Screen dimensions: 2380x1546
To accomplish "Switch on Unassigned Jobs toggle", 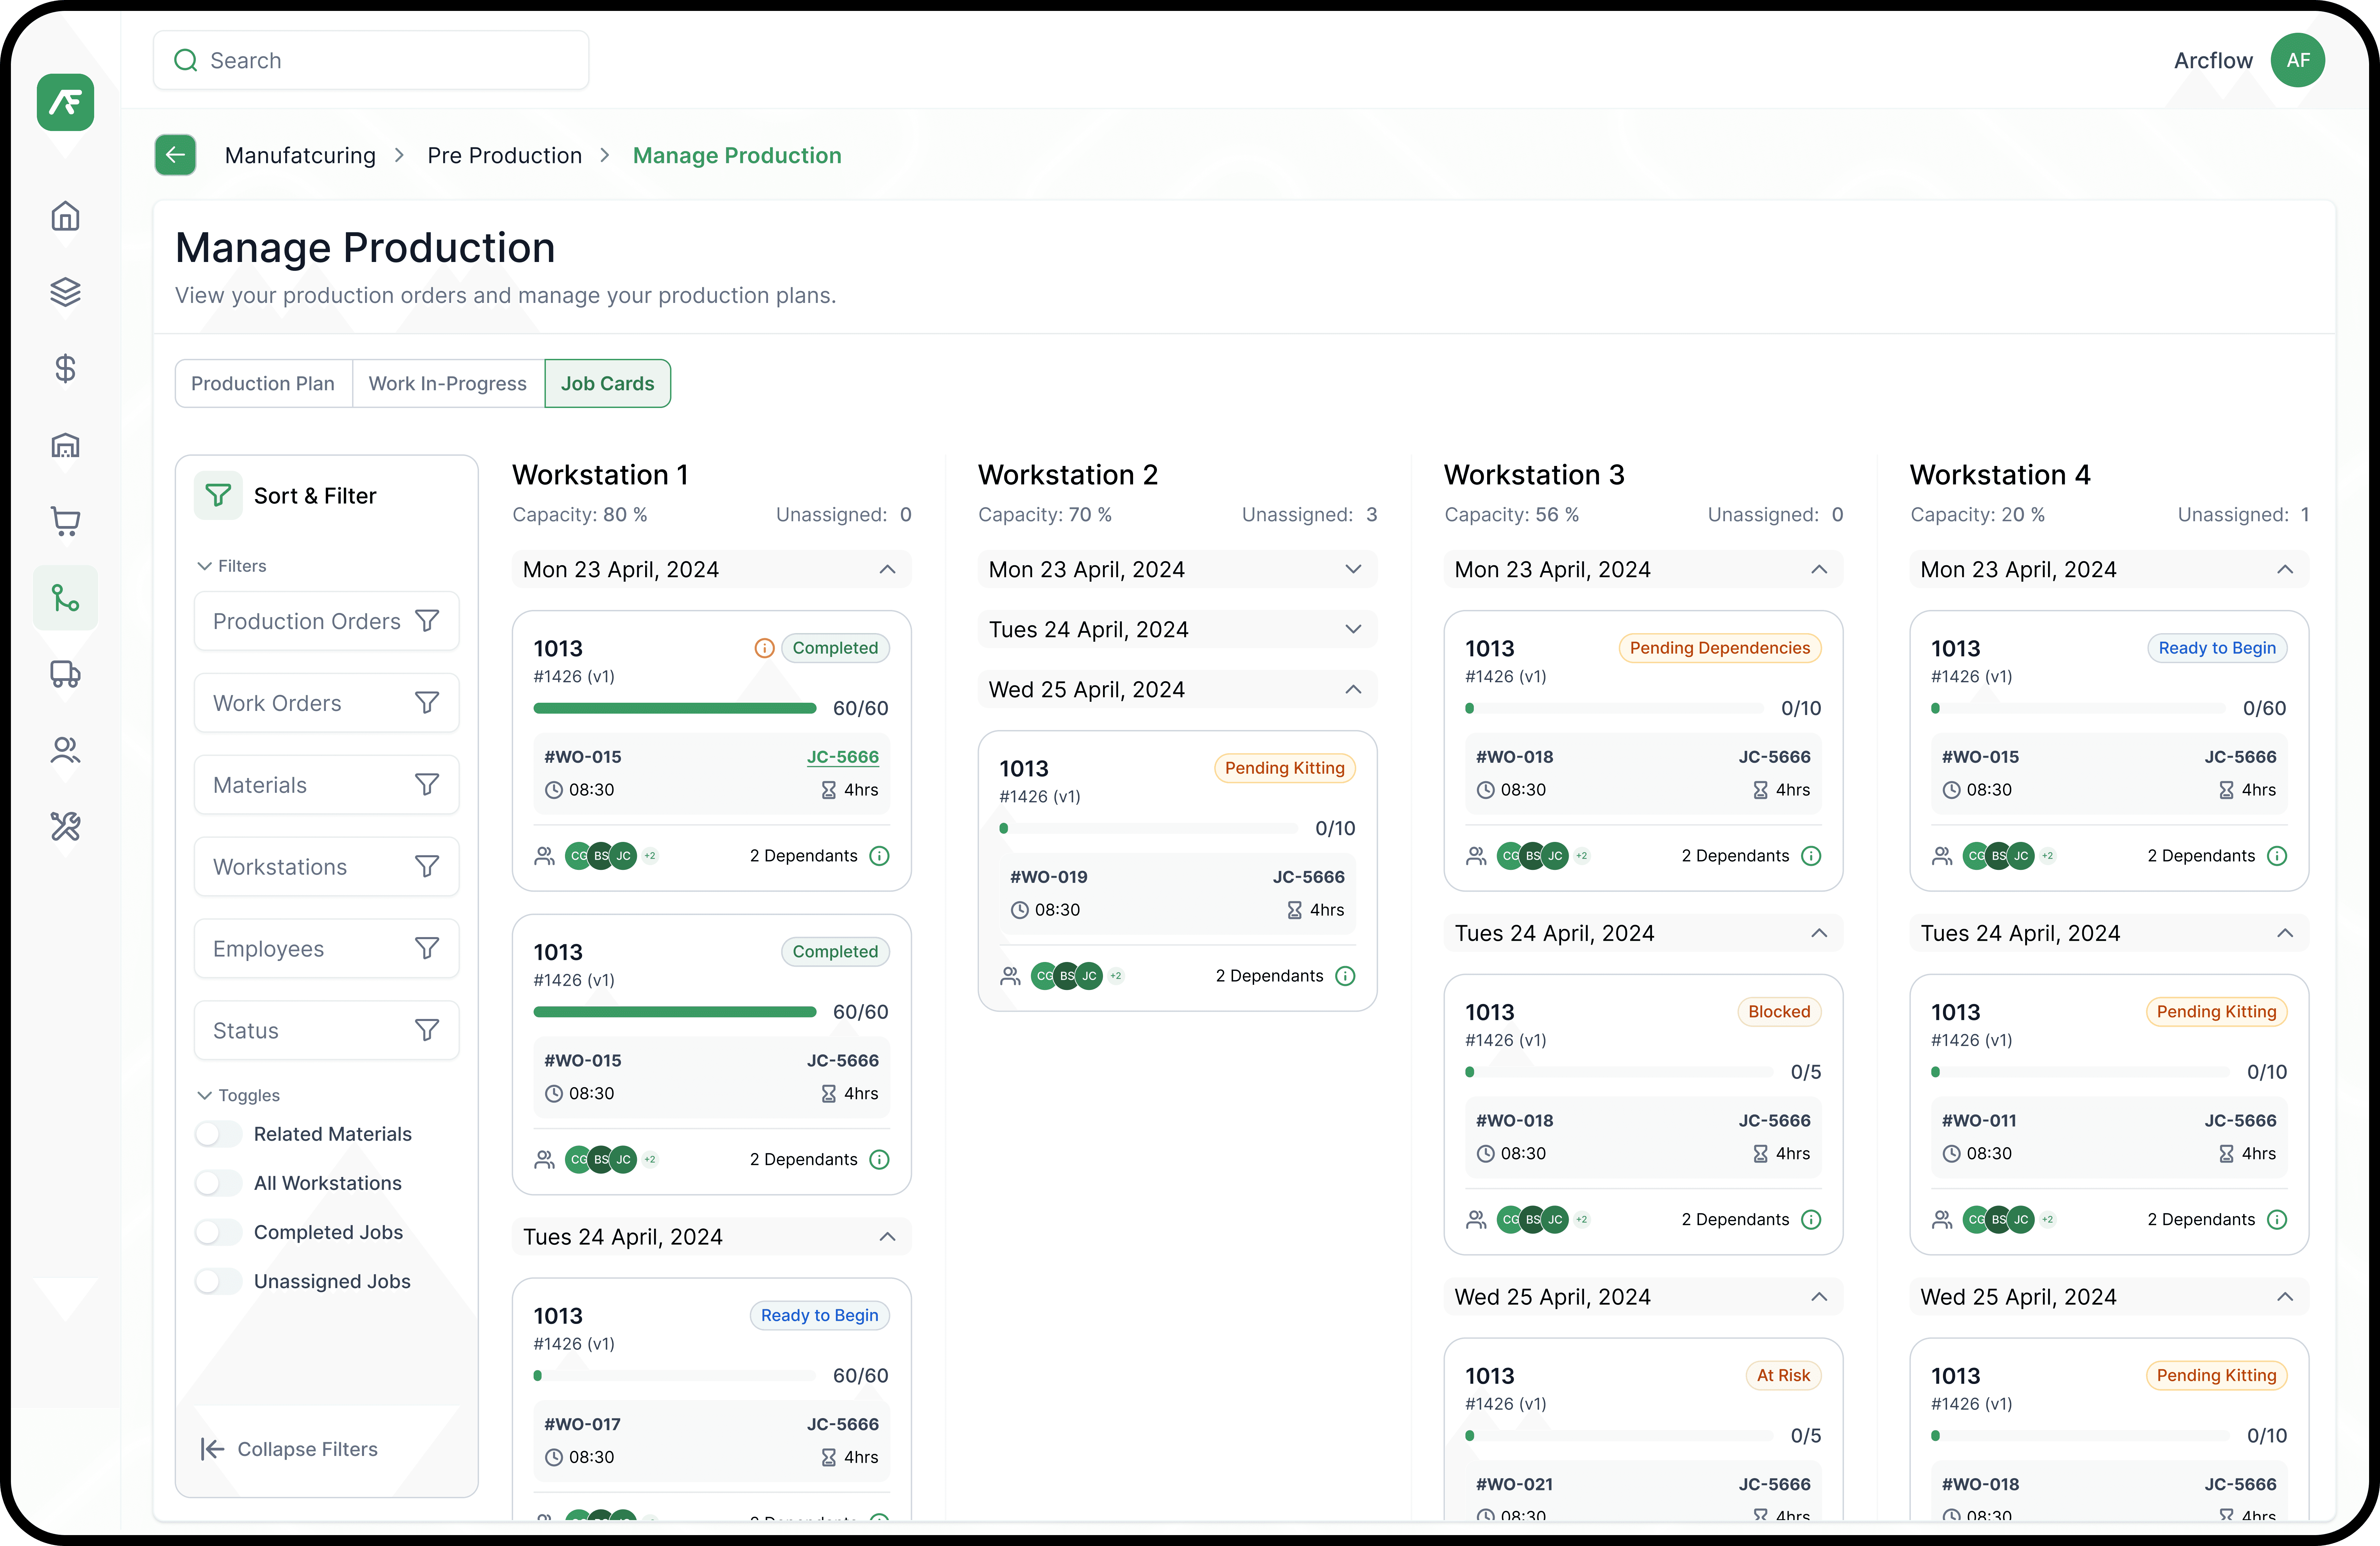I will coord(218,1281).
